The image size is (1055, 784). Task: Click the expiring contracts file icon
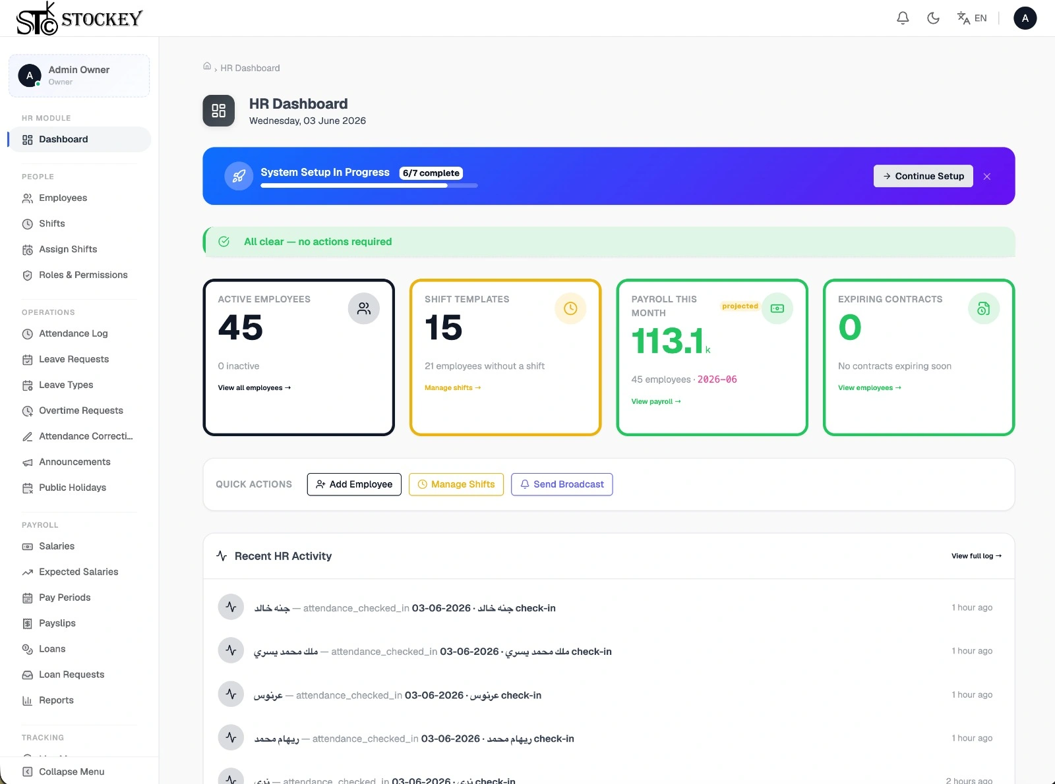click(984, 308)
